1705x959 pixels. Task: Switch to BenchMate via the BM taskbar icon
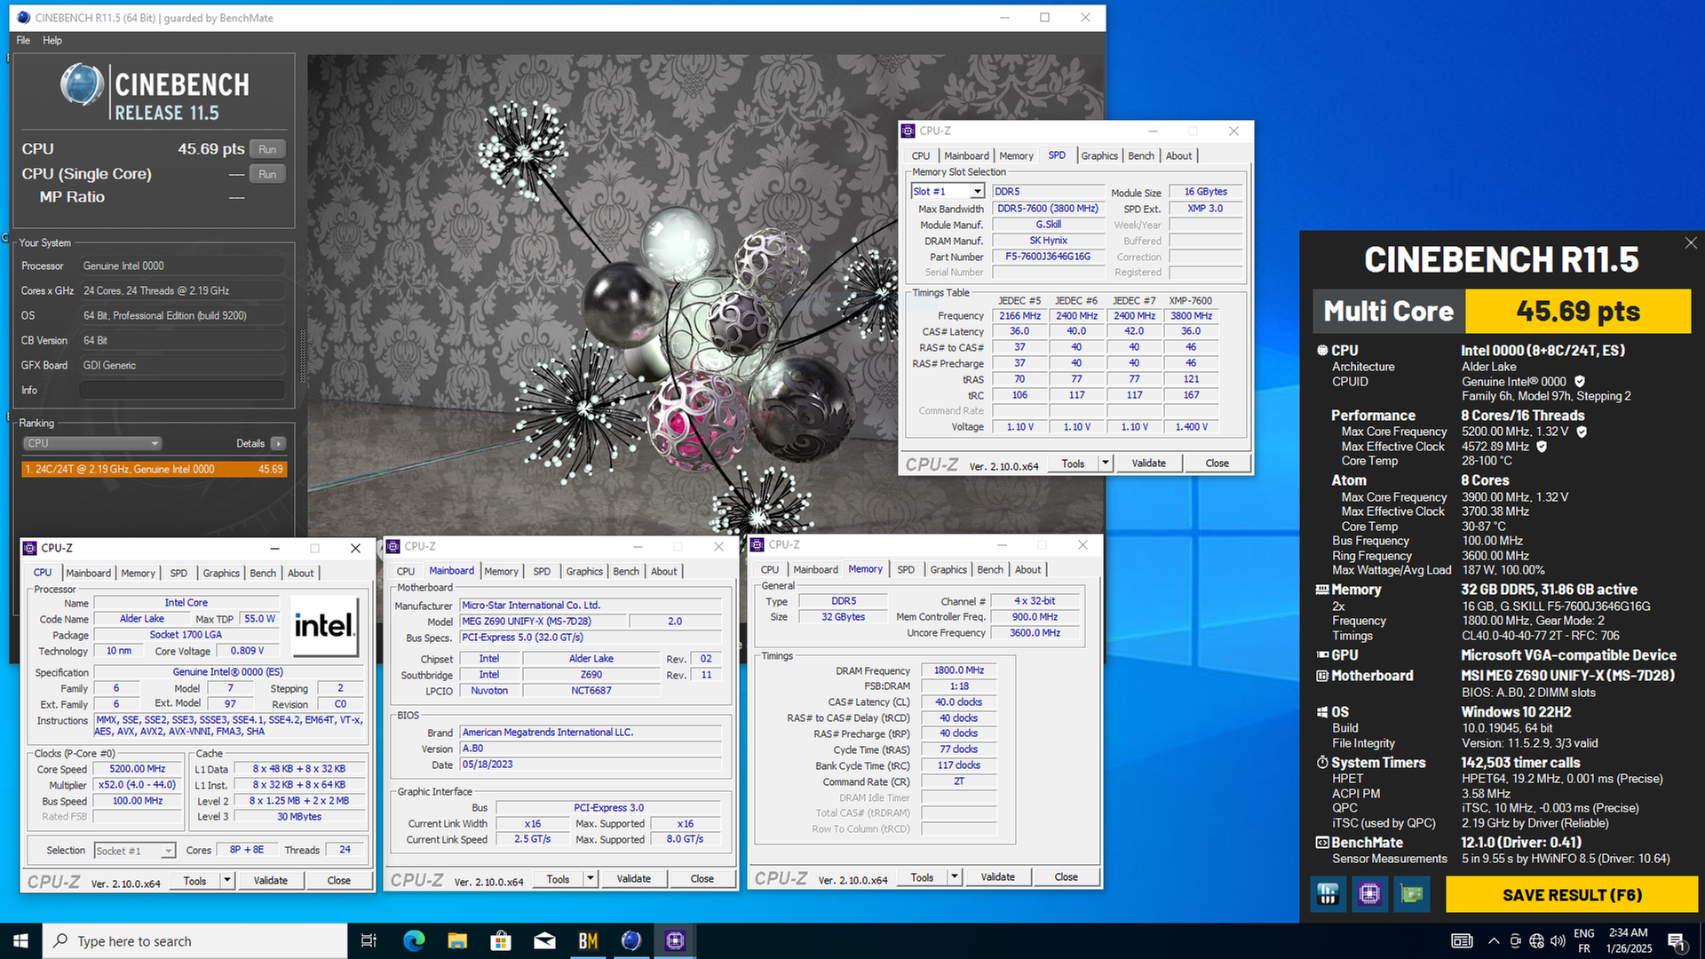tap(588, 941)
